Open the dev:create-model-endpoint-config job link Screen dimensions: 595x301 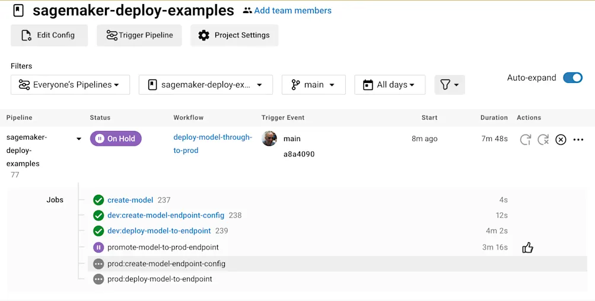click(166, 215)
